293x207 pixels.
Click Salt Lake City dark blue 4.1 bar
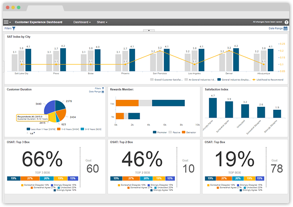[28, 60]
